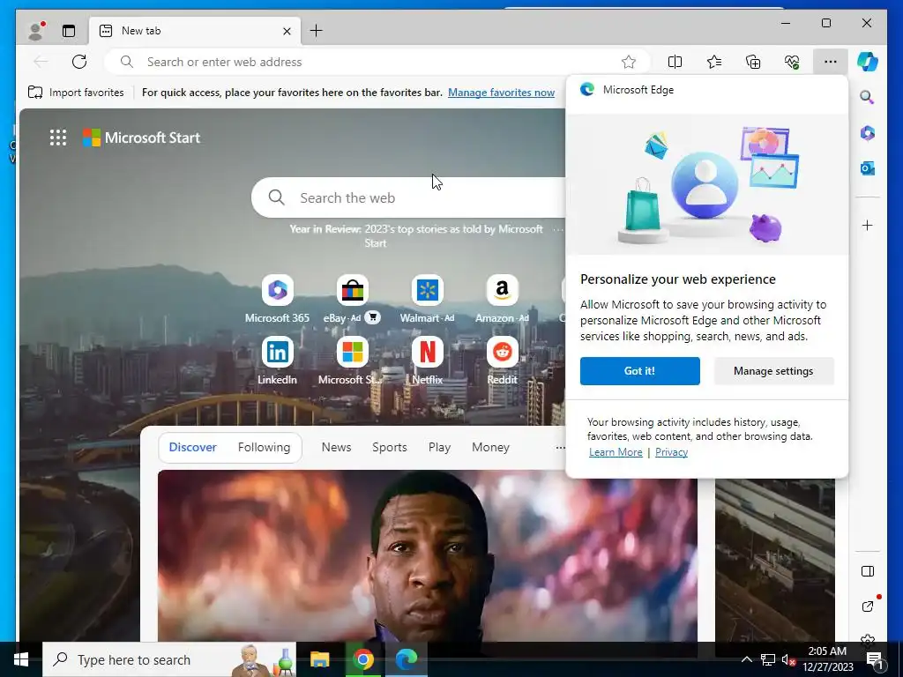The image size is (903, 677).
Task: Click the muted volume tray icon
Action: pyautogui.click(x=788, y=659)
